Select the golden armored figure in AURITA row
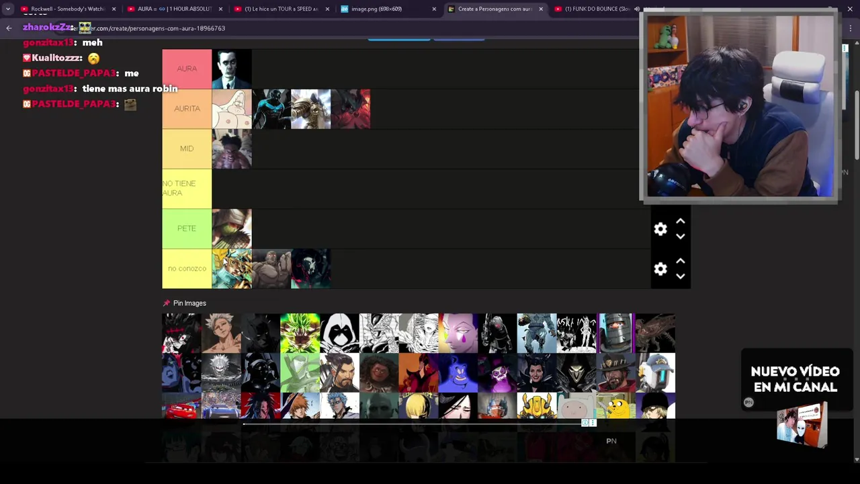 coord(310,109)
